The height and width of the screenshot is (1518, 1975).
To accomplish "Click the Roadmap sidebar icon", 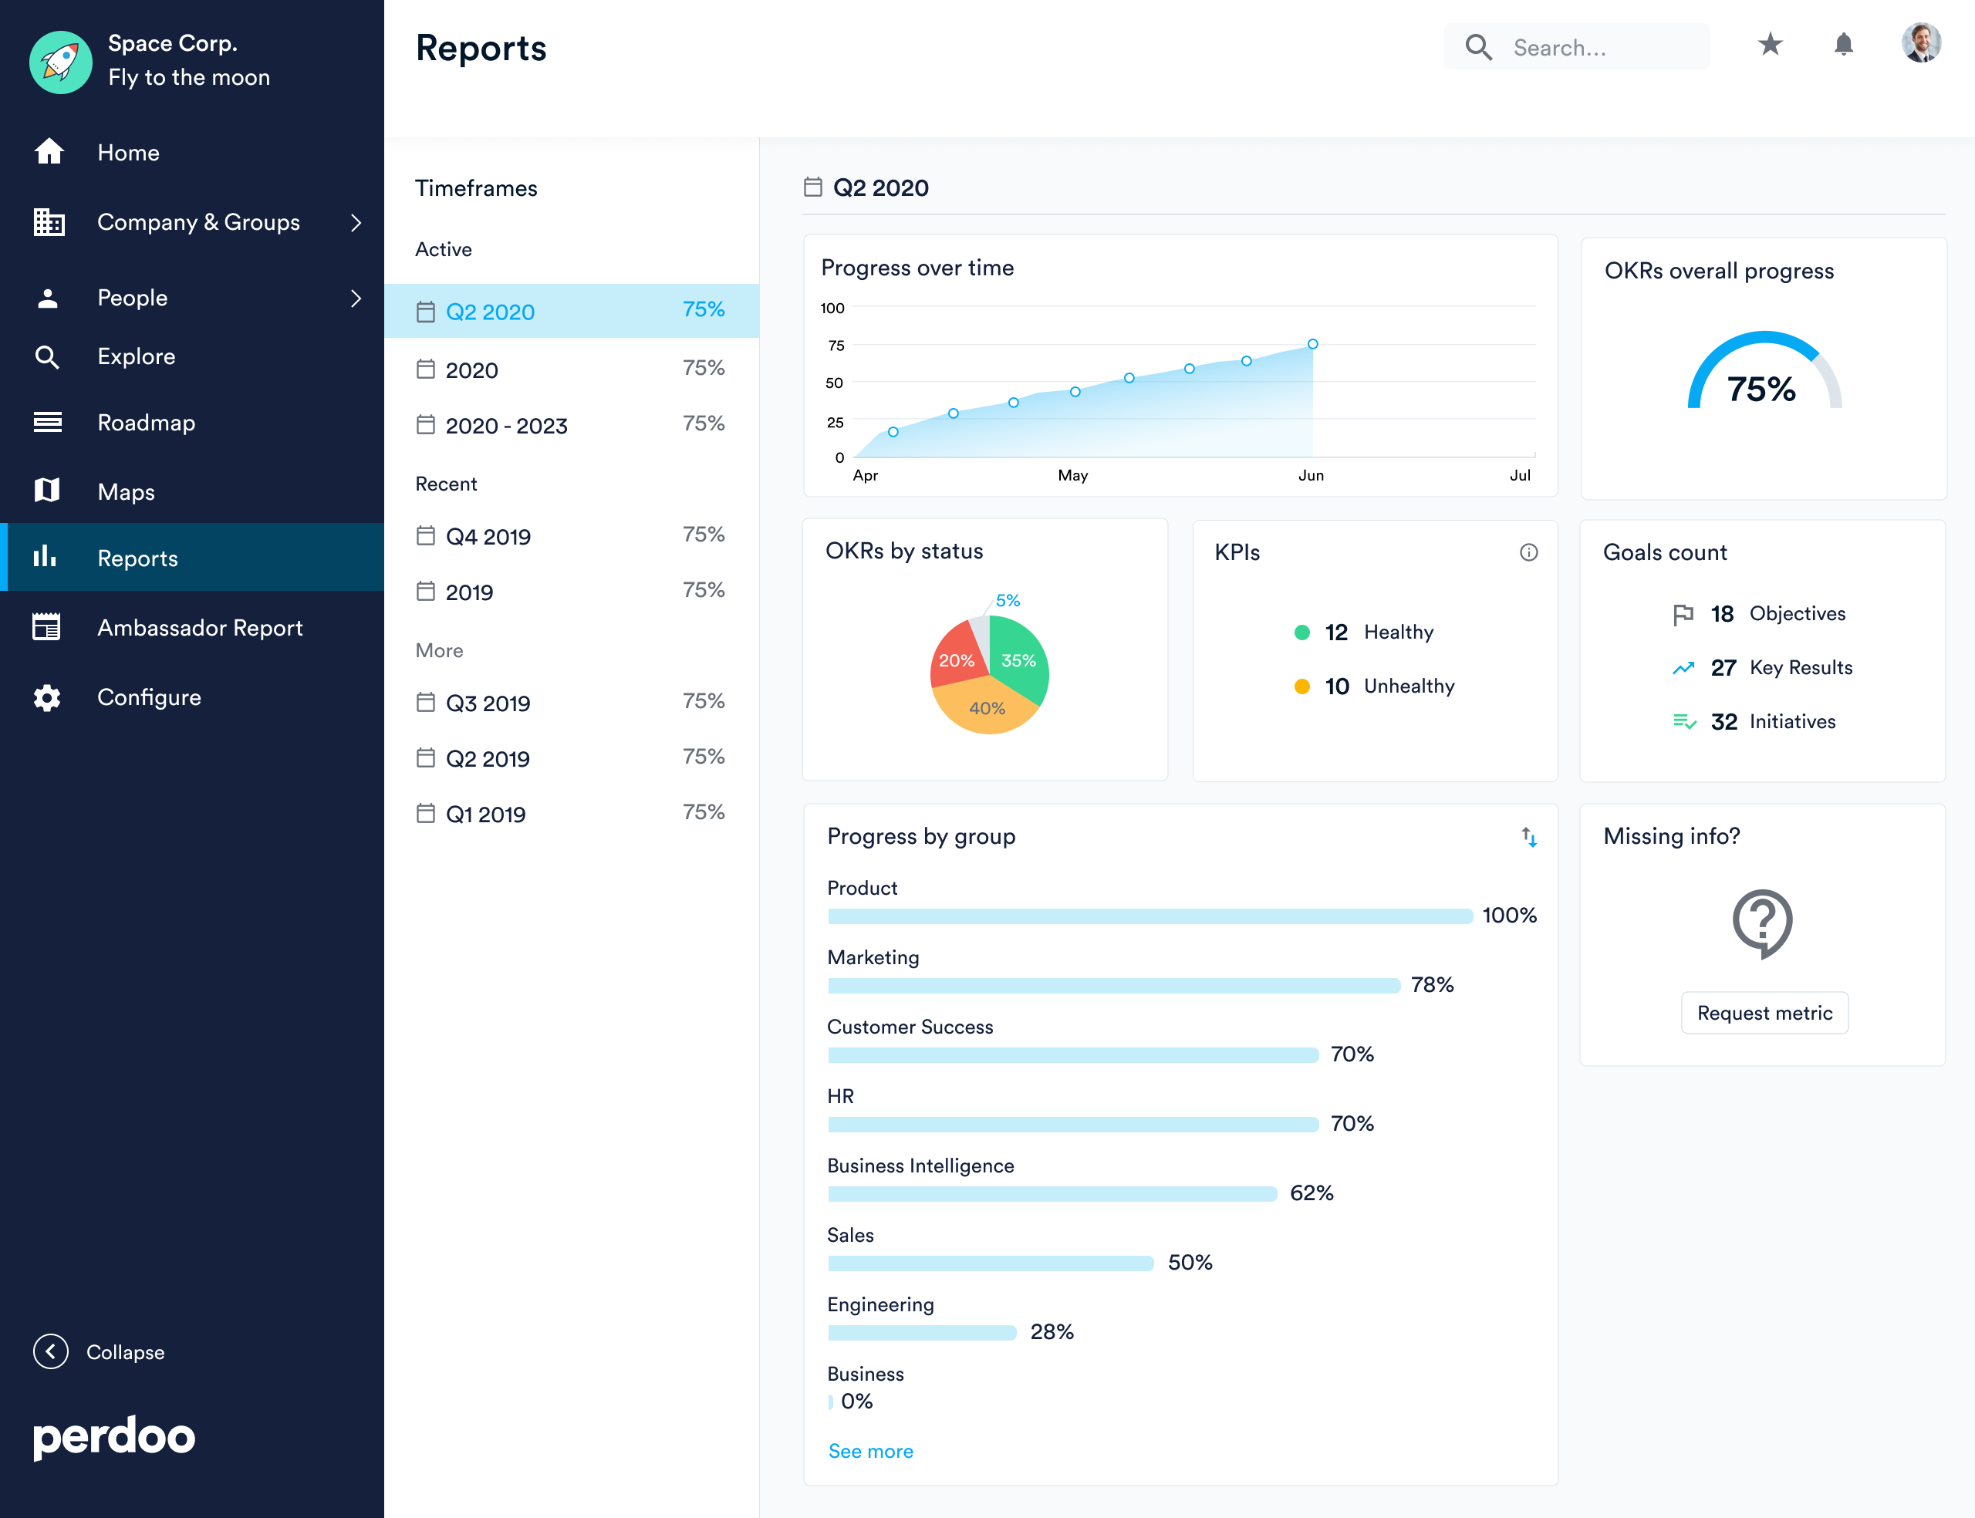I will click(x=47, y=422).
